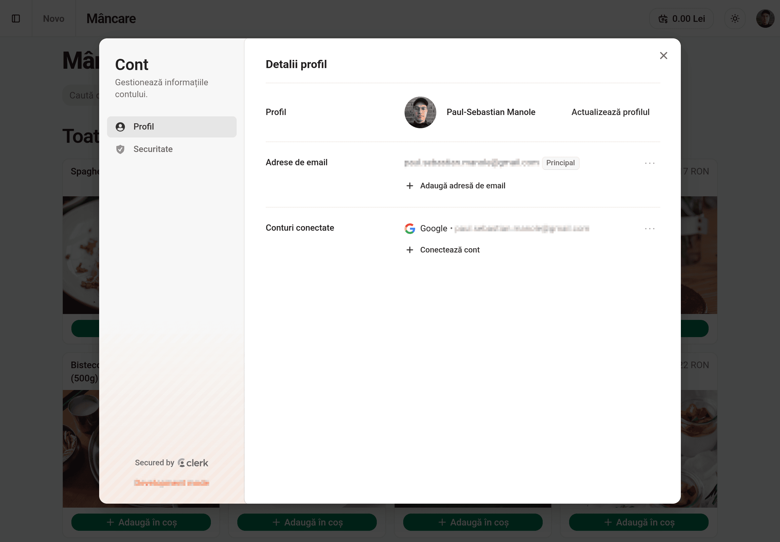This screenshot has height=542, width=780.
Task: Open the Securitate tab
Action: point(172,149)
